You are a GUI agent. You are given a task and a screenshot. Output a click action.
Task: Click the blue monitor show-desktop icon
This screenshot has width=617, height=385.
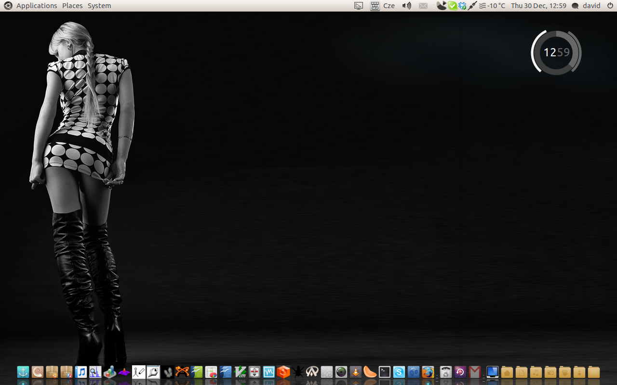[x=493, y=372]
